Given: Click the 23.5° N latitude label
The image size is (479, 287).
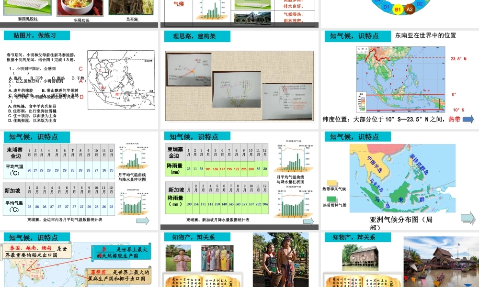Looking at the screenshot, I should (x=458, y=59).
